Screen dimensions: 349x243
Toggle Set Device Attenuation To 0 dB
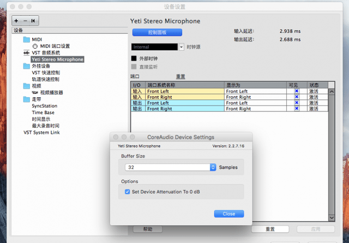pos(127,192)
